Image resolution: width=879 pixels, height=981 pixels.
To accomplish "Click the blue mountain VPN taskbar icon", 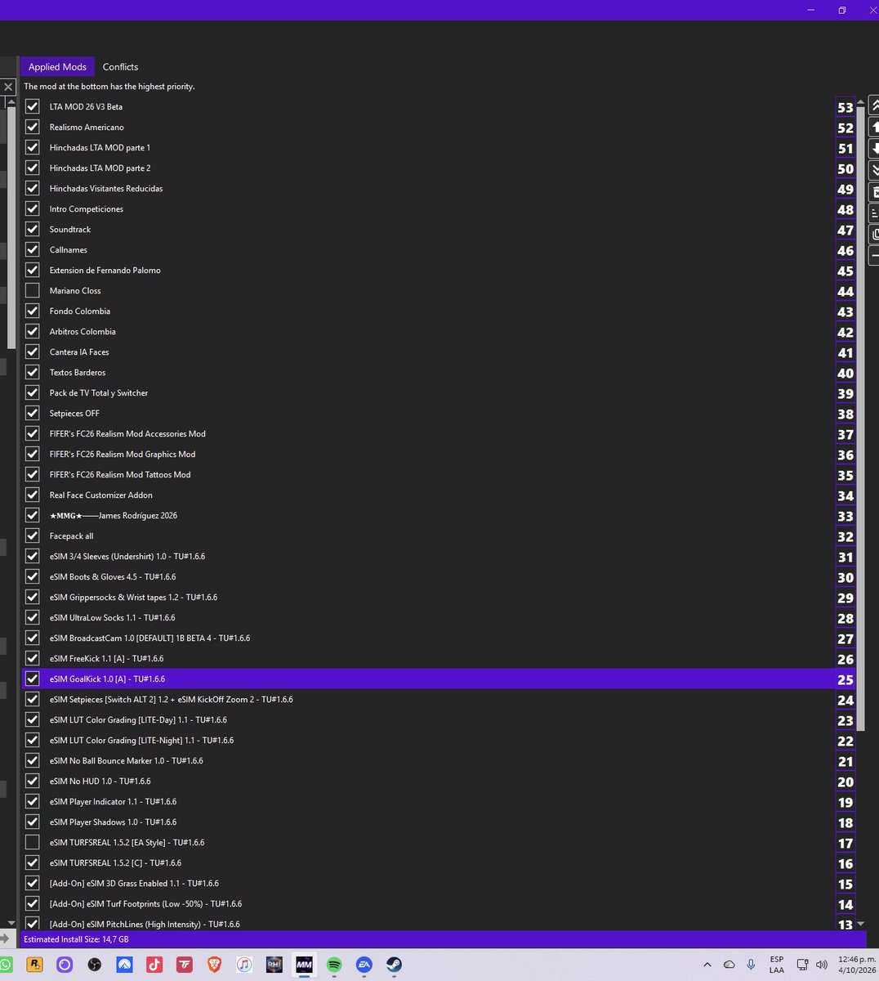I will pyautogui.click(x=124, y=965).
